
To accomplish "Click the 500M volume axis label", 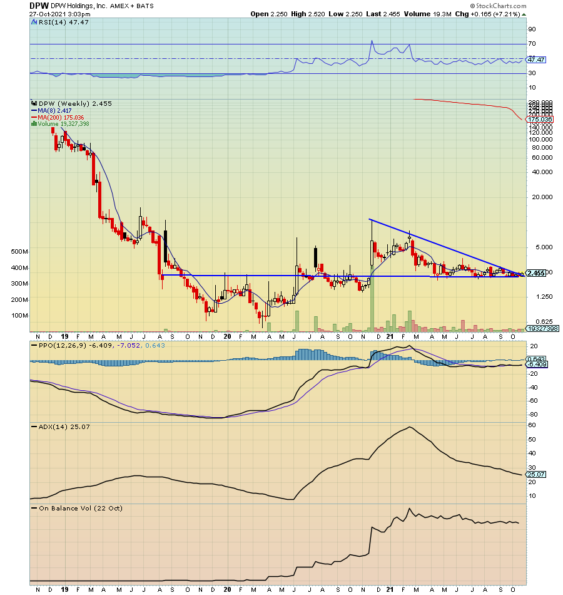I will point(20,252).
